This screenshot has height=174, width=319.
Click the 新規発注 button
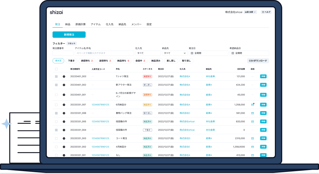pos(69,35)
